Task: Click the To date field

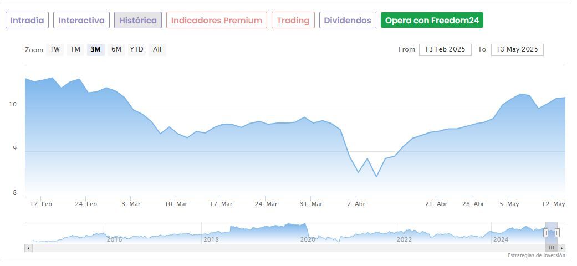Action: tap(517, 49)
